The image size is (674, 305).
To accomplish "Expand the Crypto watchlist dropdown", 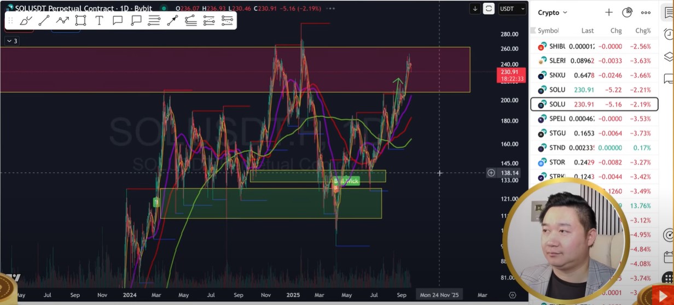I will [553, 13].
